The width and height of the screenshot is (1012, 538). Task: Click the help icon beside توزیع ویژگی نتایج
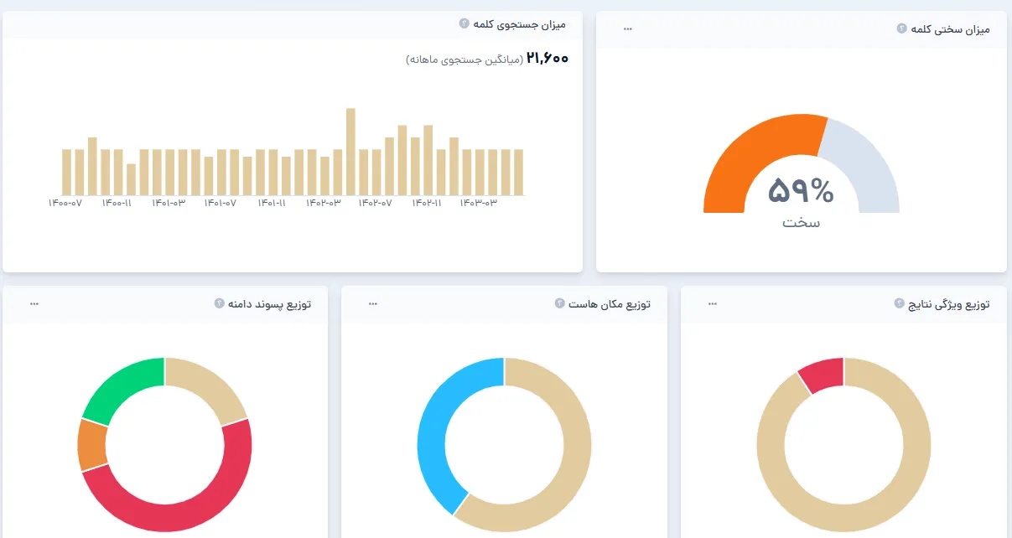click(x=900, y=303)
